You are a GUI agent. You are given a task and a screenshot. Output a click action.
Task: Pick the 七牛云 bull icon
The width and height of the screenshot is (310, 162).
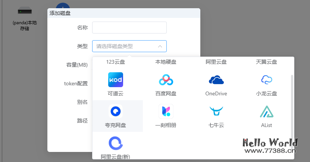tap(216, 111)
